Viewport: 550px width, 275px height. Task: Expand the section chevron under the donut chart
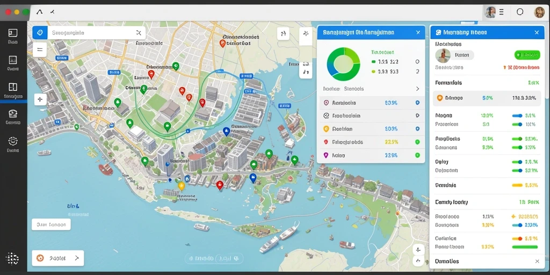(417, 89)
